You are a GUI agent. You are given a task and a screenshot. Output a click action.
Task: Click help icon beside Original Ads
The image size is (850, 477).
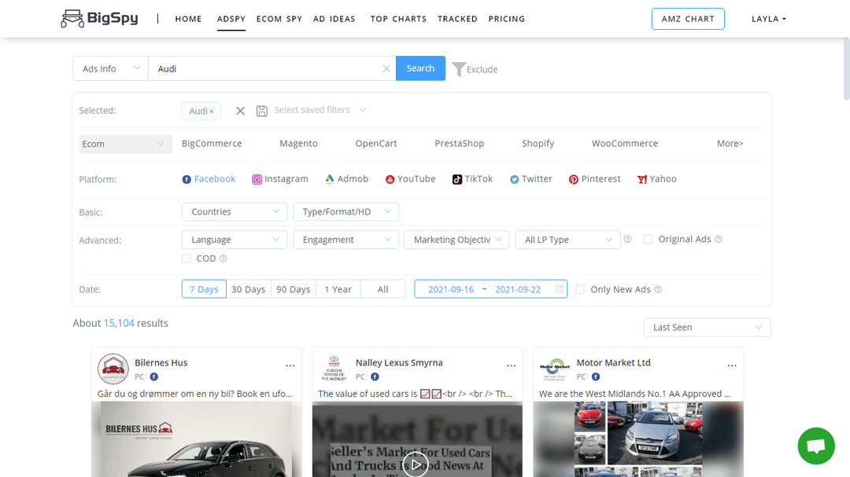pos(719,240)
